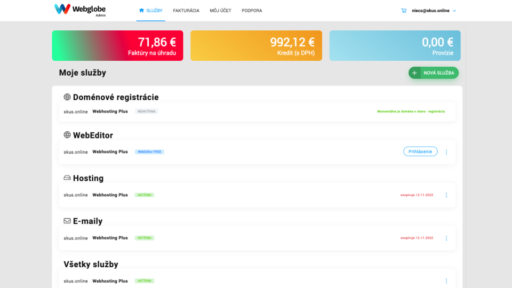Click Webhosting Plus in Všetky služby row

(110, 281)
